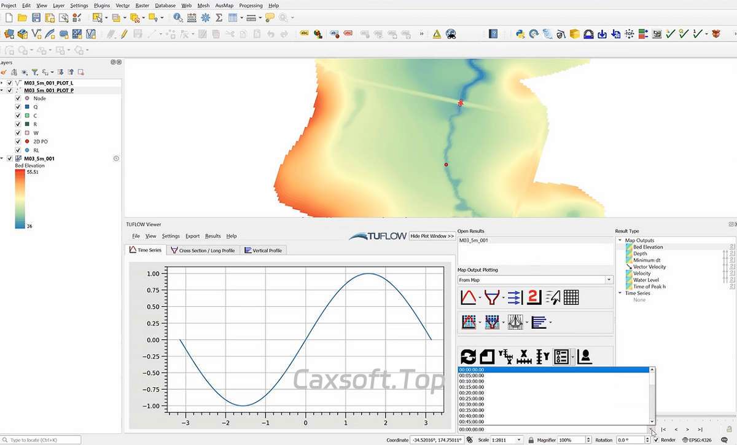737x445 pixels.
Task: Click the Hide Plot Window button
Action: [x=432, y=236]
